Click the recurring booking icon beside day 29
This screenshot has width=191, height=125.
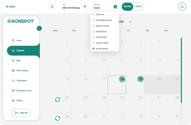58,118
